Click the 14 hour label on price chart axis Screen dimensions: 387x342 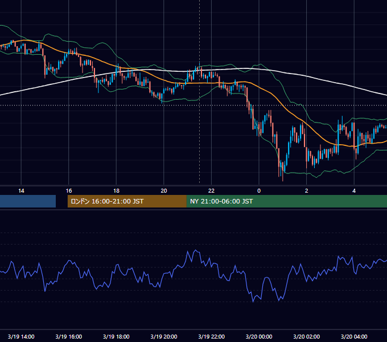pos(21,191)
